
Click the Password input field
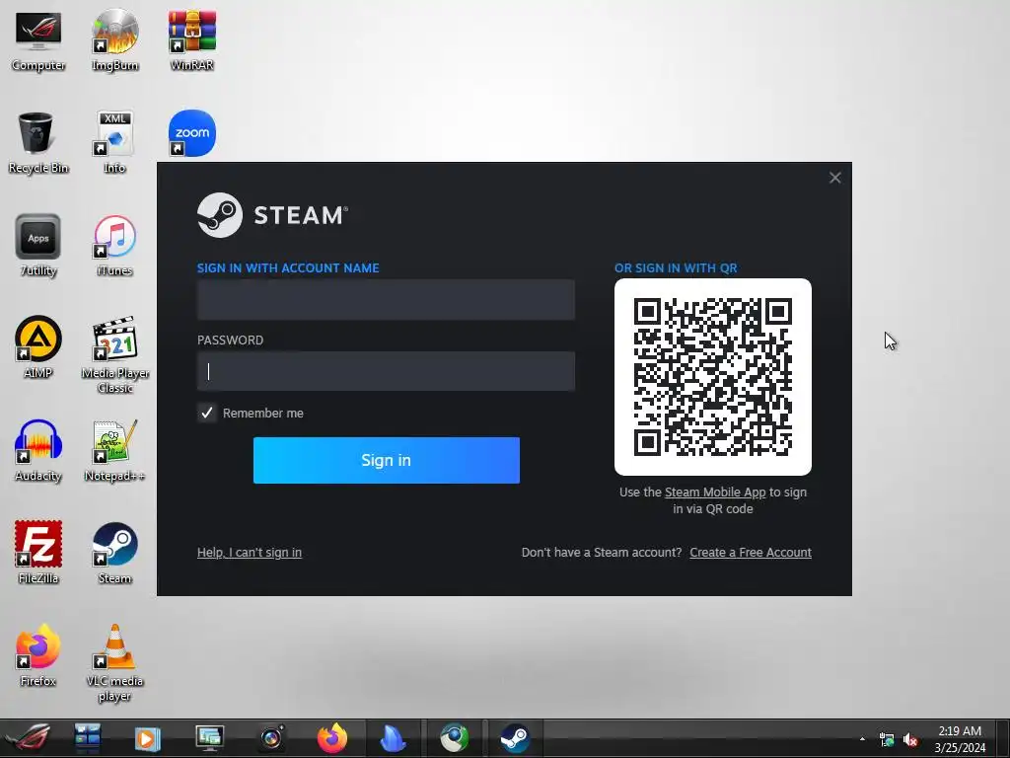click(386, 371)
